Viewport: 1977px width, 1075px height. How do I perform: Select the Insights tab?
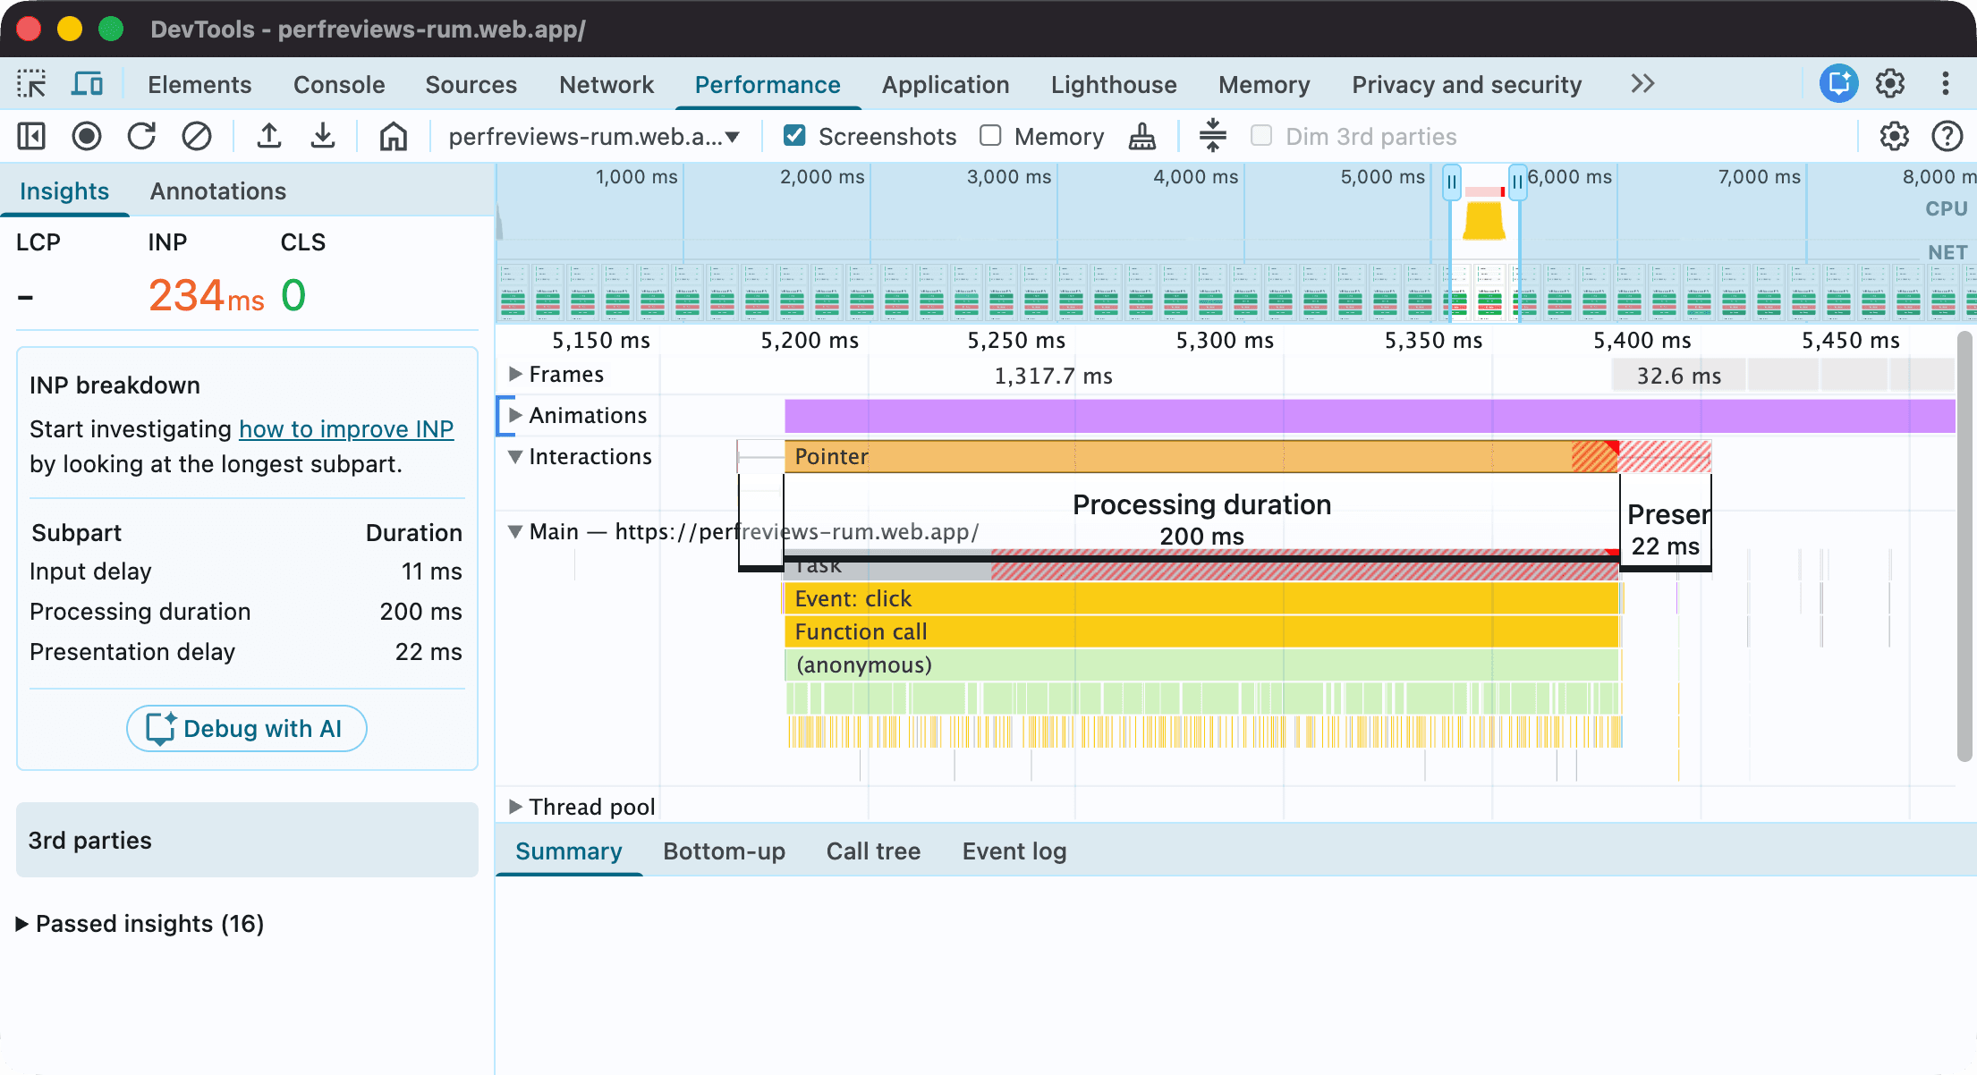(64, 191)
